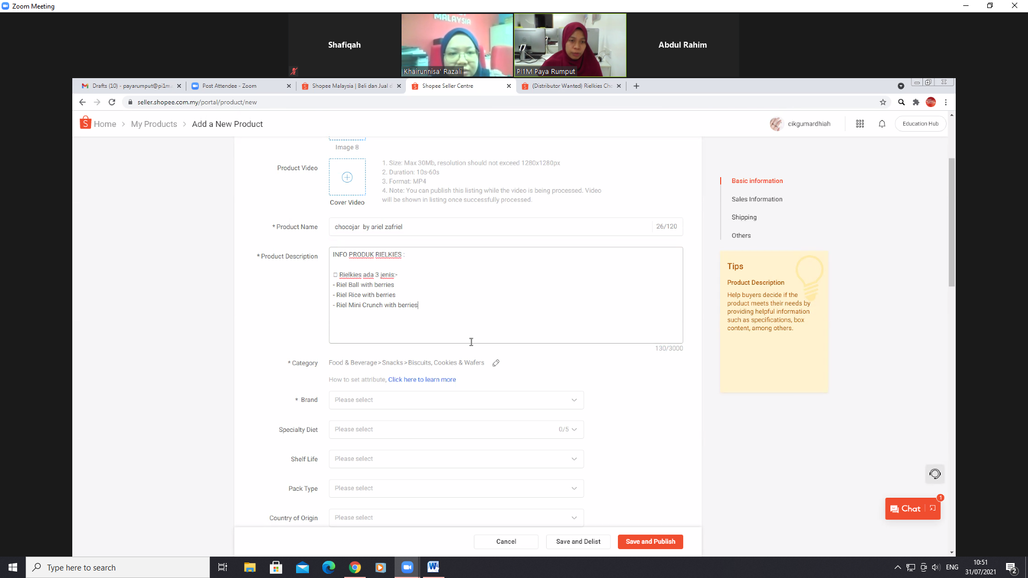Switch to Shopee Malaysia tab
Viewport: 1028px width, 578px height.
(351, 86)
